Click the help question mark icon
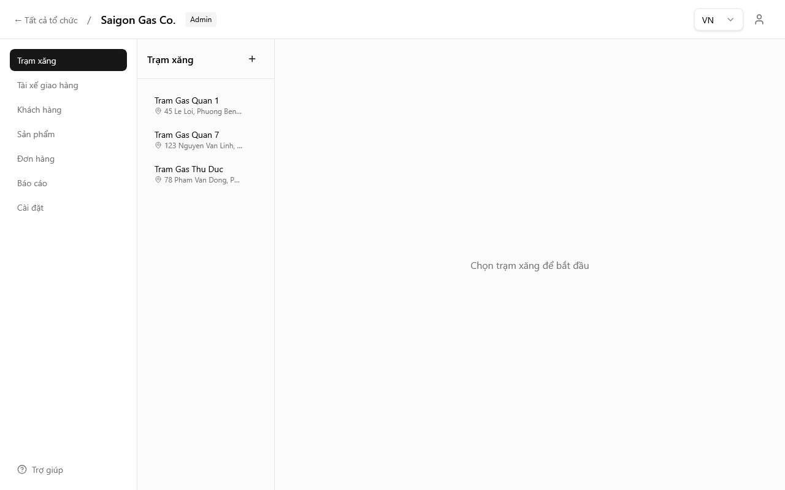 point(22,470)
